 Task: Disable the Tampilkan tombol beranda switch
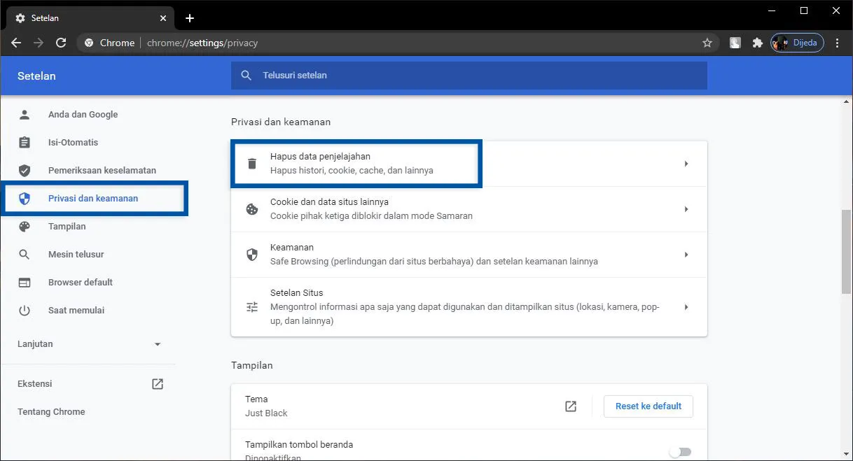point(680,451)
